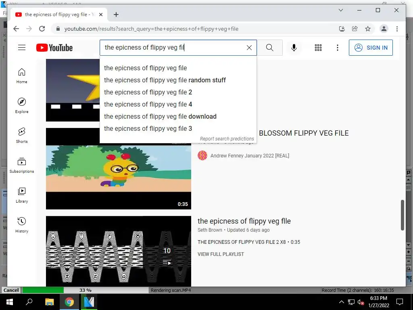413x310 pixels.
Task: Click the address bar URL
Action: click(x=151, y=29)
